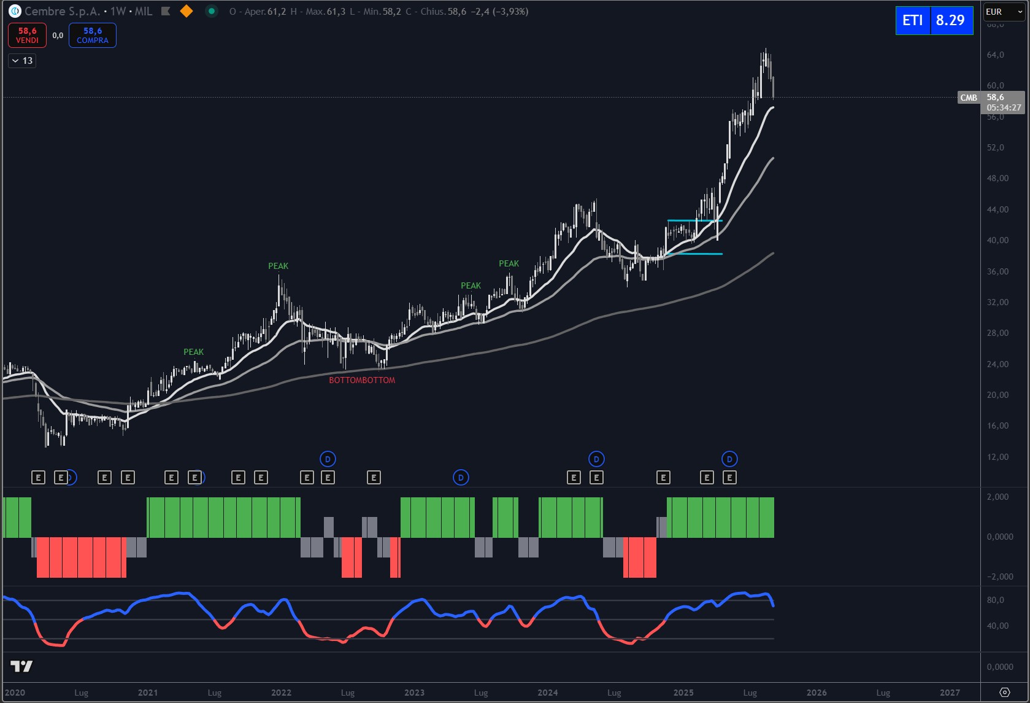
Task: Open chart settings gear at bottom right
Action: click(1004, 693)
